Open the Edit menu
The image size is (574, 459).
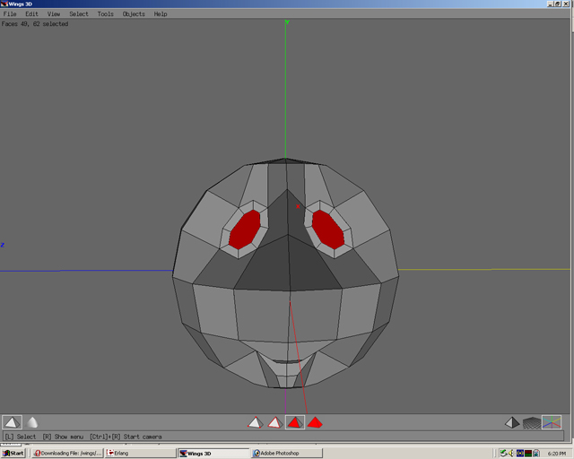(x=31, y=14)
